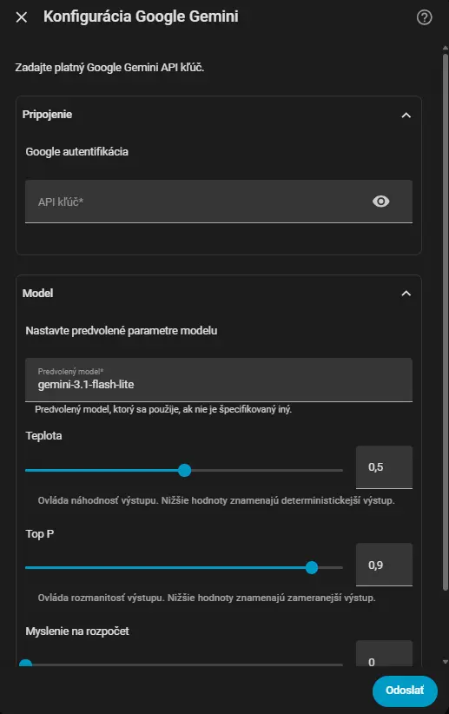
Task: Click the Myslenie na rozpočet value box
Action: click(384, 654)
